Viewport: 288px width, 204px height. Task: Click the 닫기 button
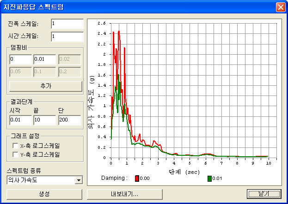[x=264, y=194]
